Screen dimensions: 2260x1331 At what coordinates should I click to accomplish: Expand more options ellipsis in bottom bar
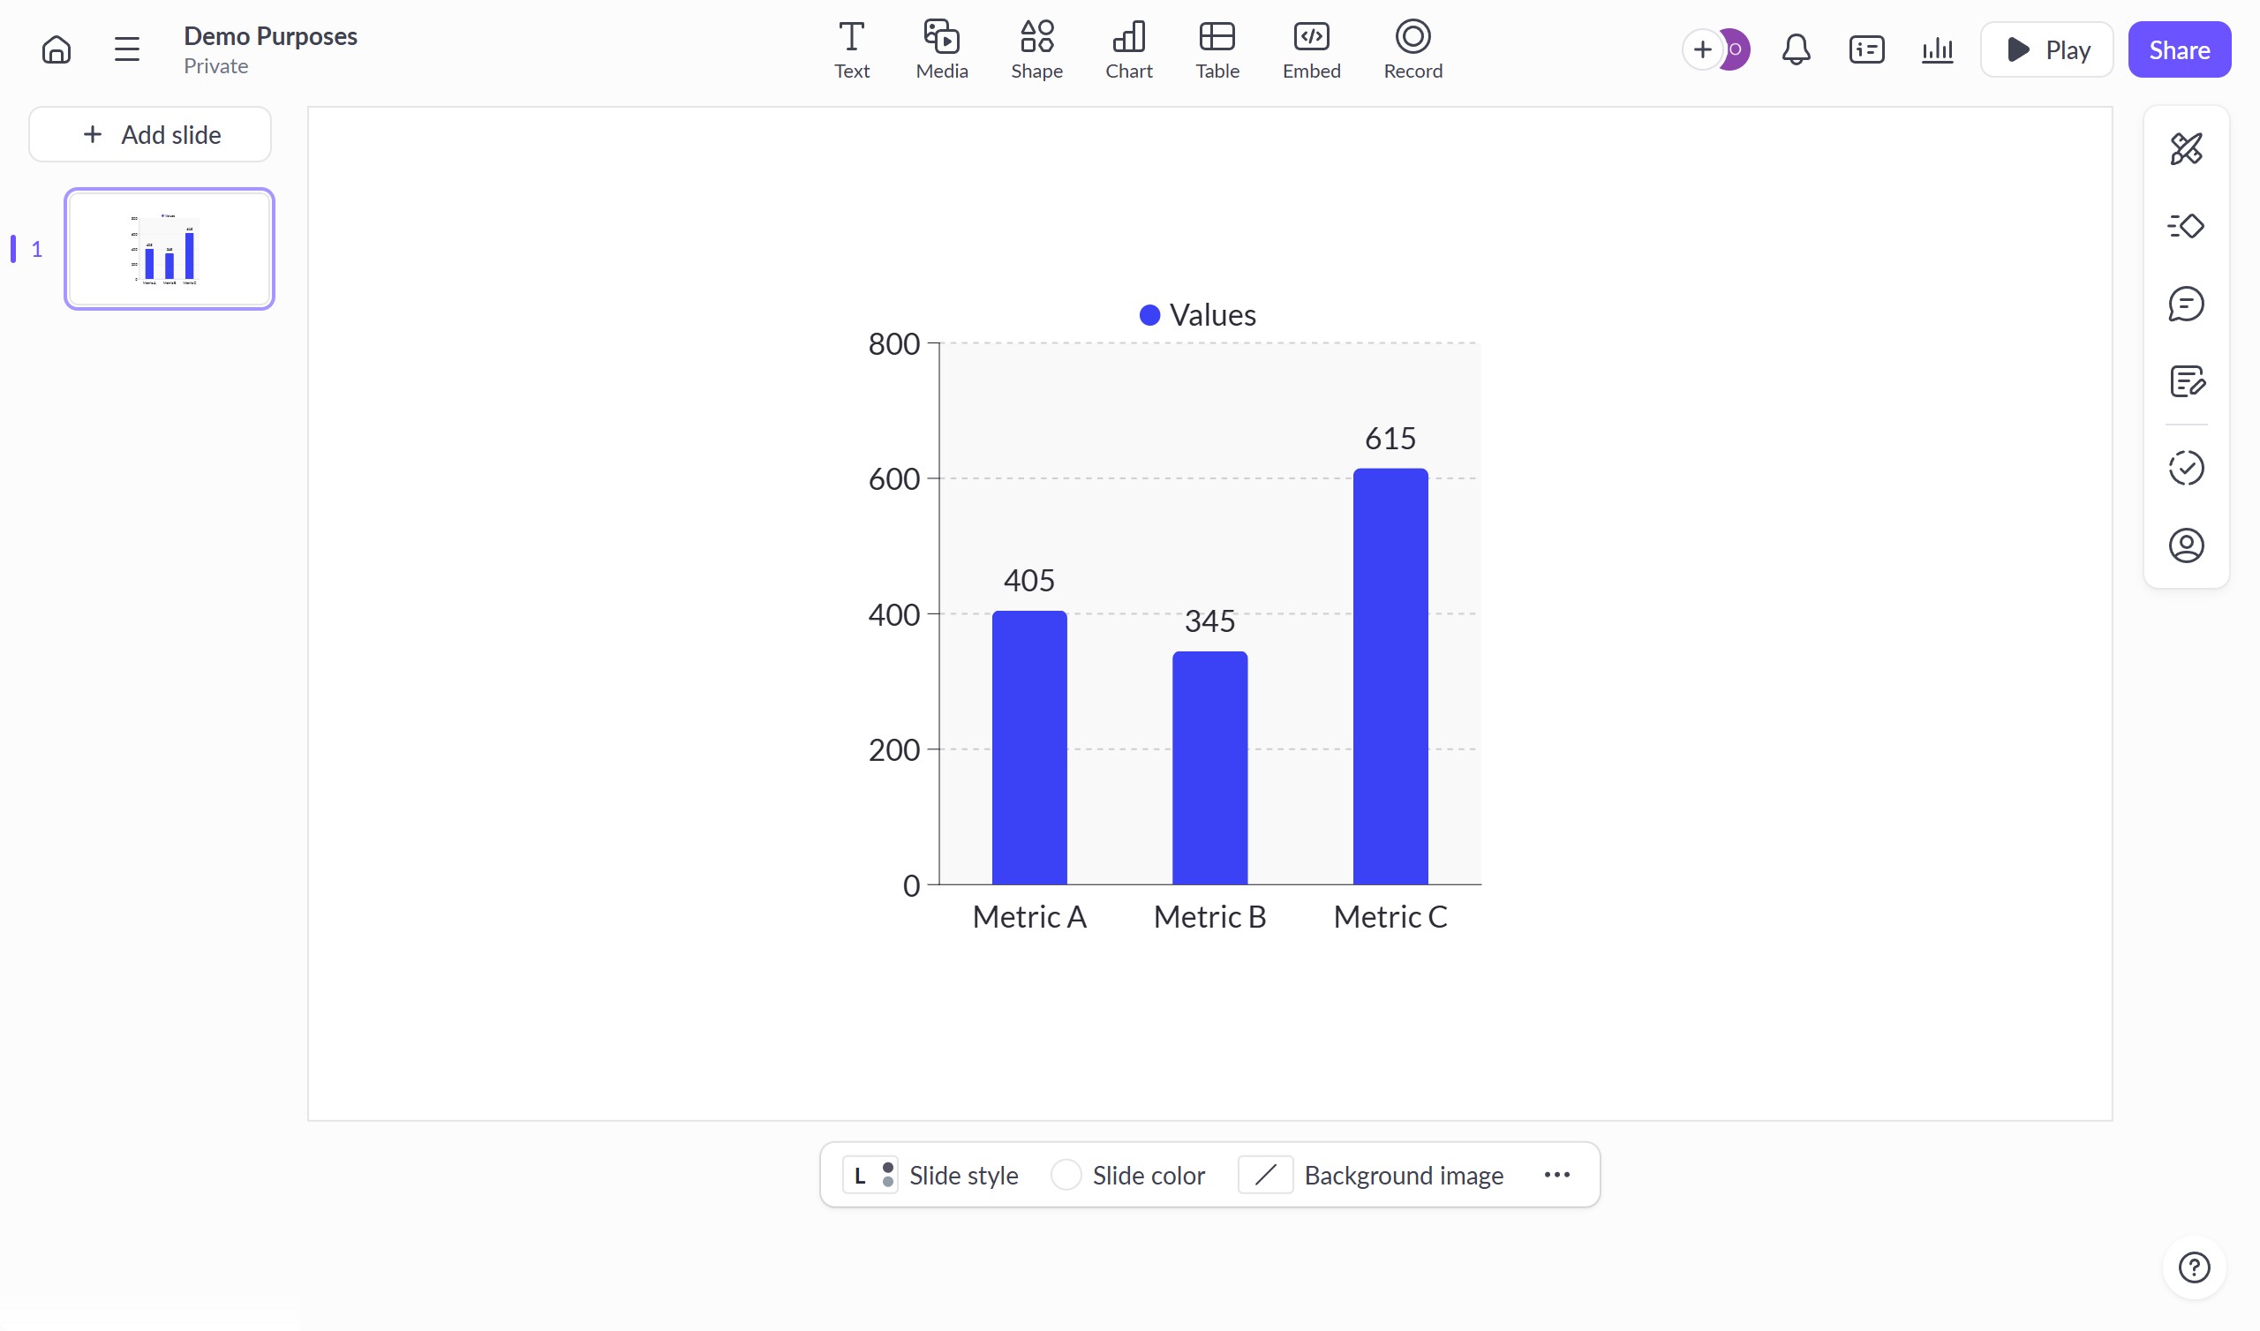1557,1175
